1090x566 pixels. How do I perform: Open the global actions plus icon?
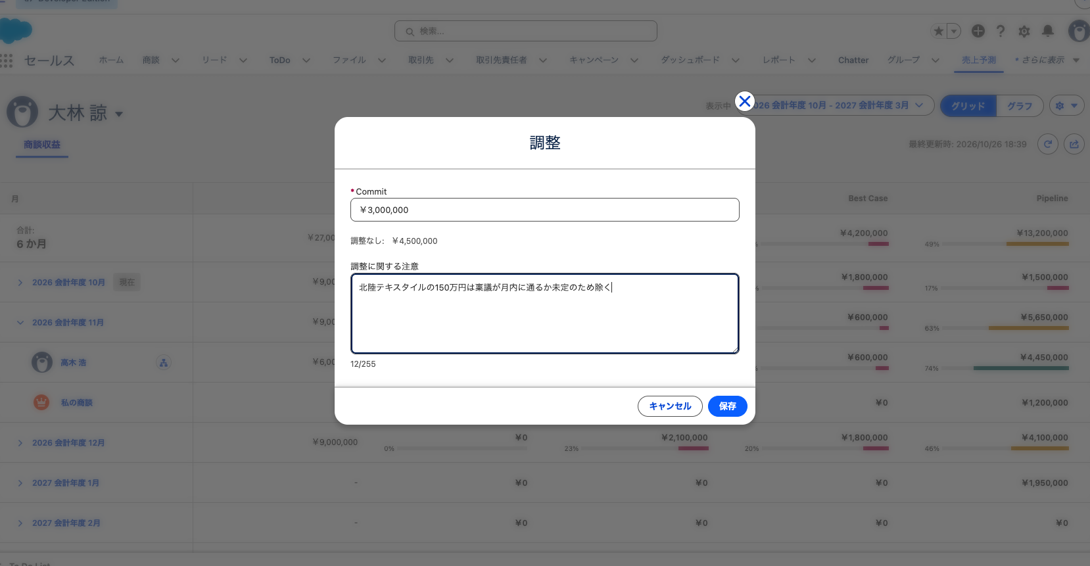(978, 31)
